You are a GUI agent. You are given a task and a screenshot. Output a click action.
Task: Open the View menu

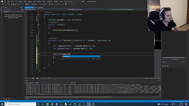(12, 1)
